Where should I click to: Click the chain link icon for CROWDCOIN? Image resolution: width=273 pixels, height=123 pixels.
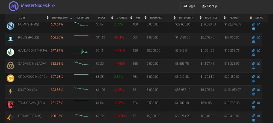point(253,77)
